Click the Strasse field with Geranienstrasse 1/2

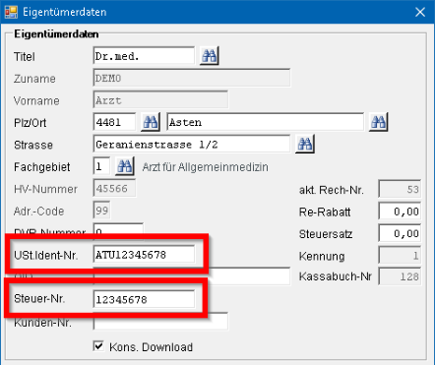(192, 145)
